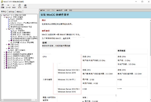Open 卸载 WinCC in the contents tree
Image resolution: width=151 pixels, height=102 pixels.
[14, 46]
